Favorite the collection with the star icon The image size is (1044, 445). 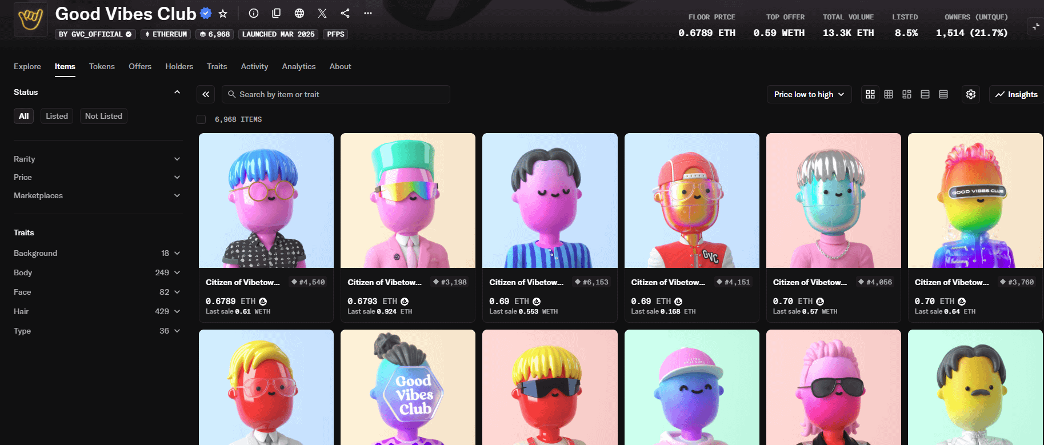pyautogui.click(x=223, y=13)
